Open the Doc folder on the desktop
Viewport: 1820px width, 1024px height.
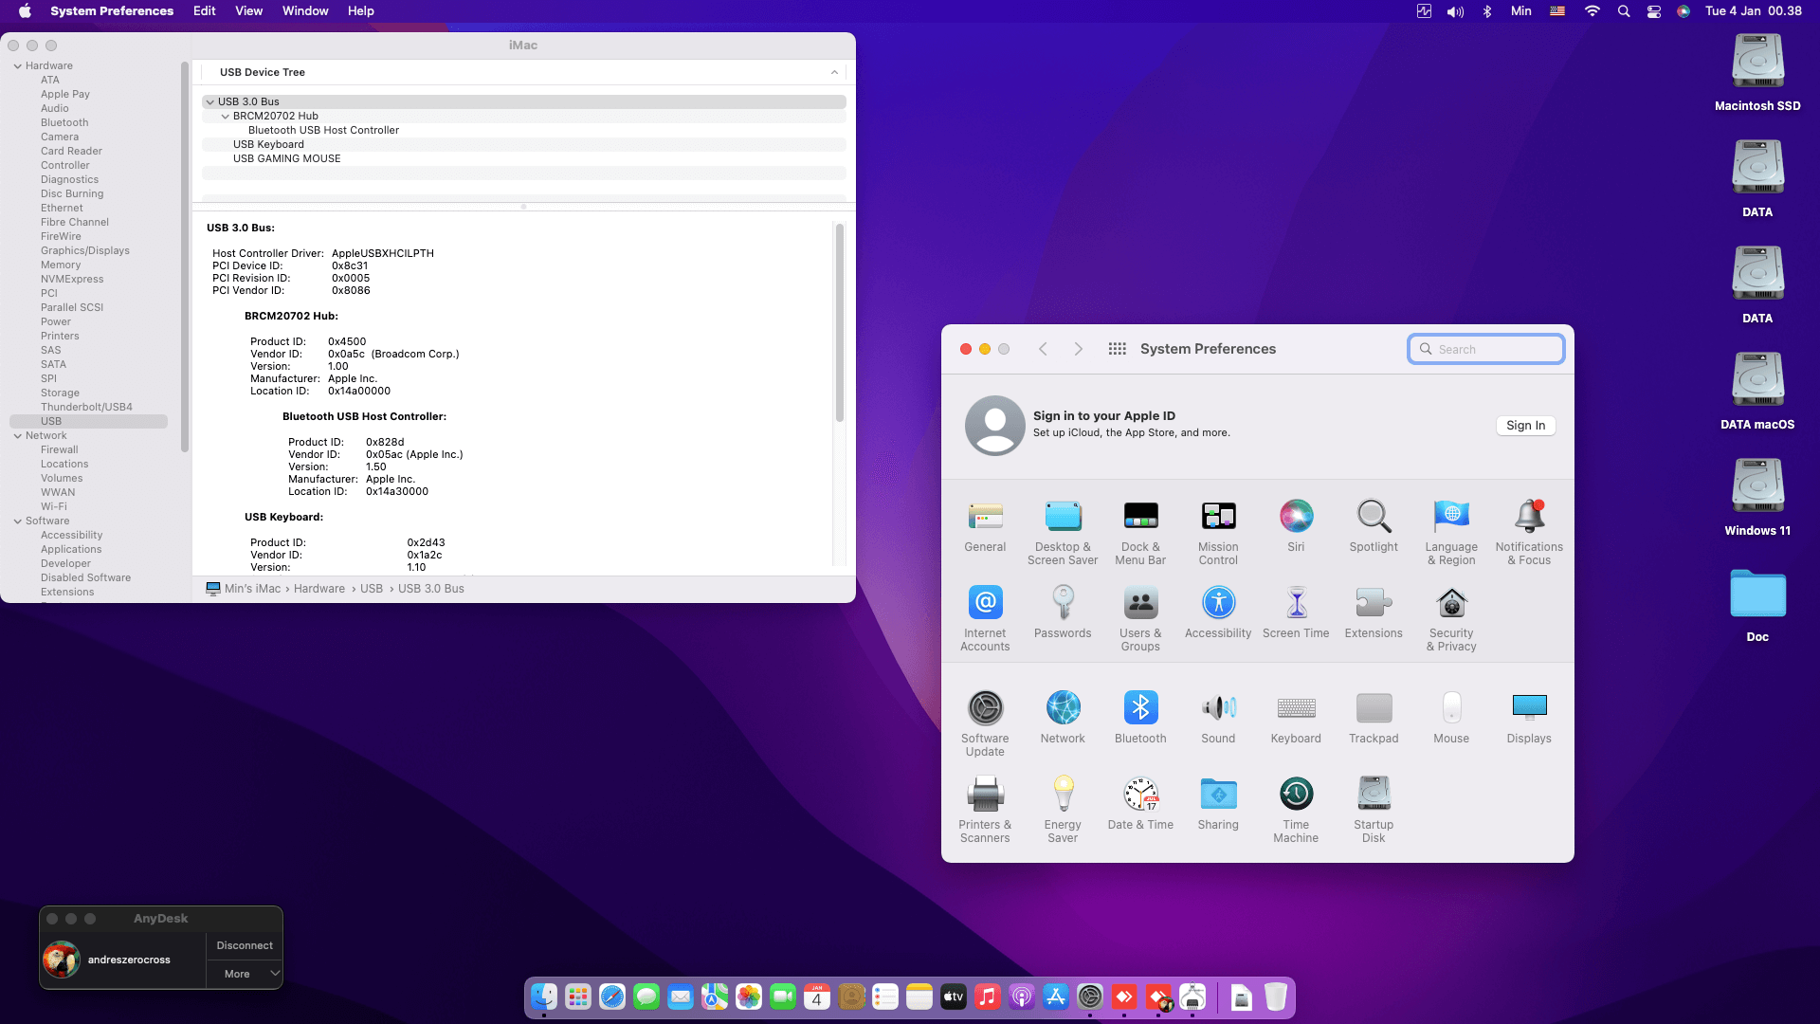1757,604
